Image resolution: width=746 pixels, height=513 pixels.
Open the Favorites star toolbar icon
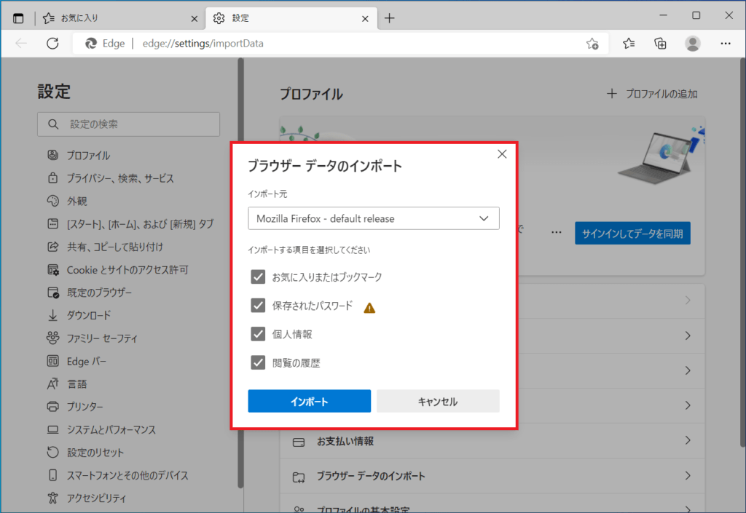pyautogui.click(x=629, y=44)
